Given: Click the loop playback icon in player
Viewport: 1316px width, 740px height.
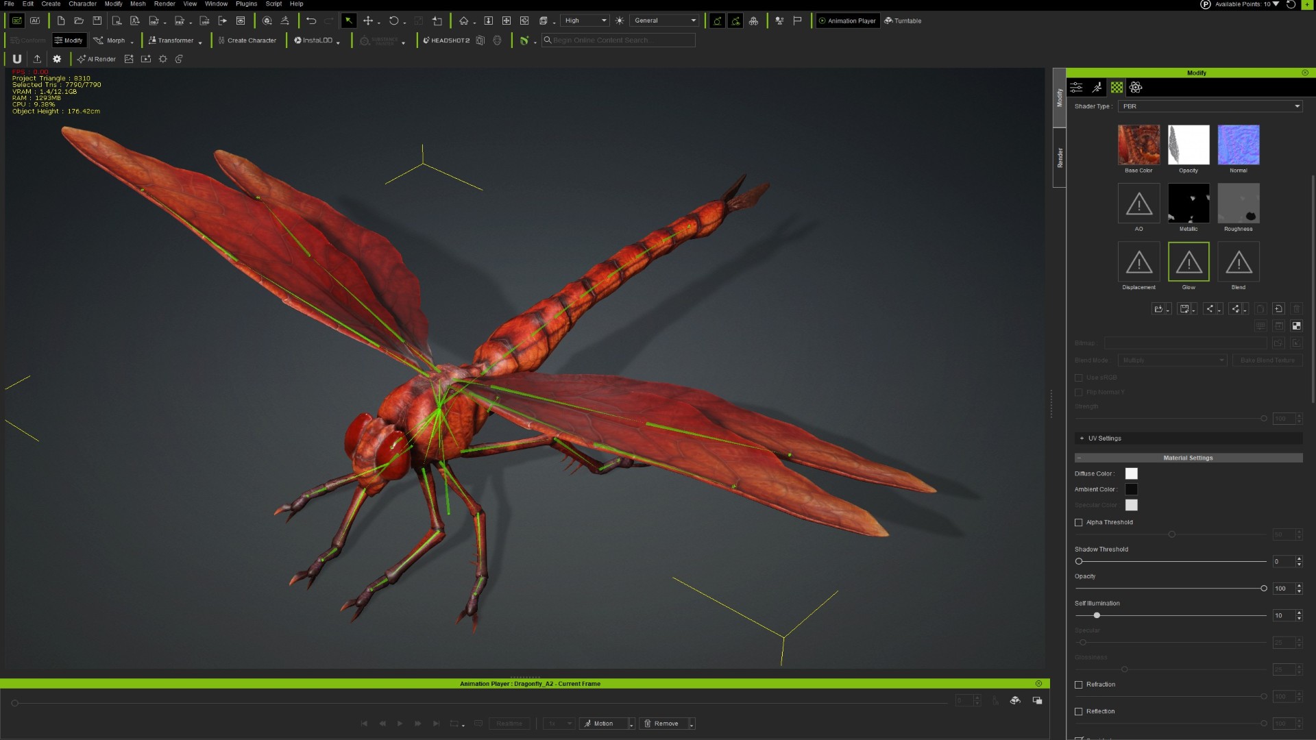Looking at the screenshot, I should [454, 724].
